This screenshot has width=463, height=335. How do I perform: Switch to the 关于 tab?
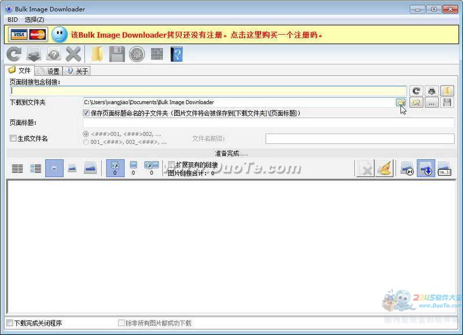tap(78, 71)
